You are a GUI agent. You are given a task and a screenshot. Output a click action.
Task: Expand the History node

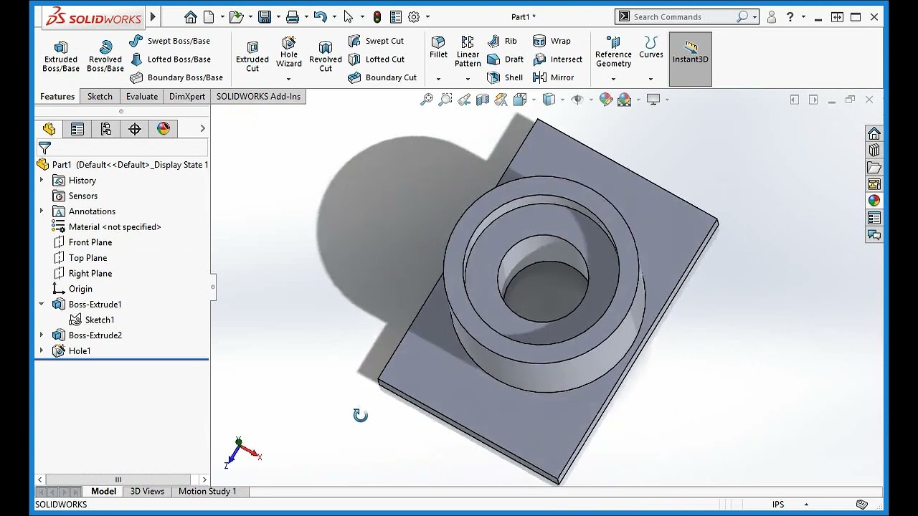point(42,181)
